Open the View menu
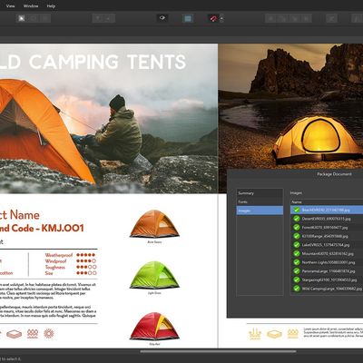The width and height of the screenshot is (363, 363). (10, 5)
